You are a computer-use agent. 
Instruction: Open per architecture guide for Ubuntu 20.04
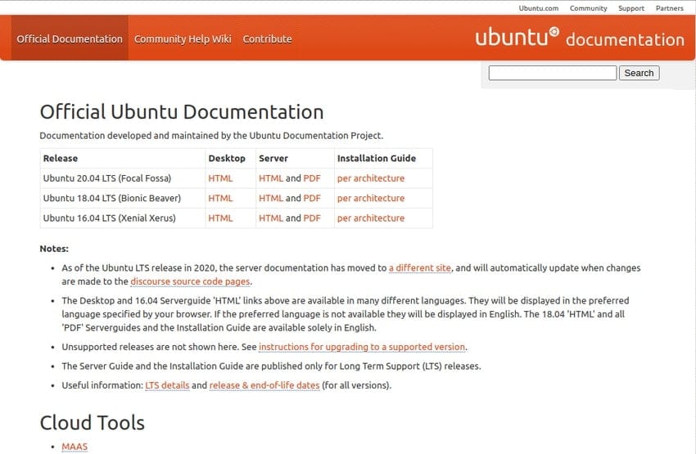coord(371,178)
